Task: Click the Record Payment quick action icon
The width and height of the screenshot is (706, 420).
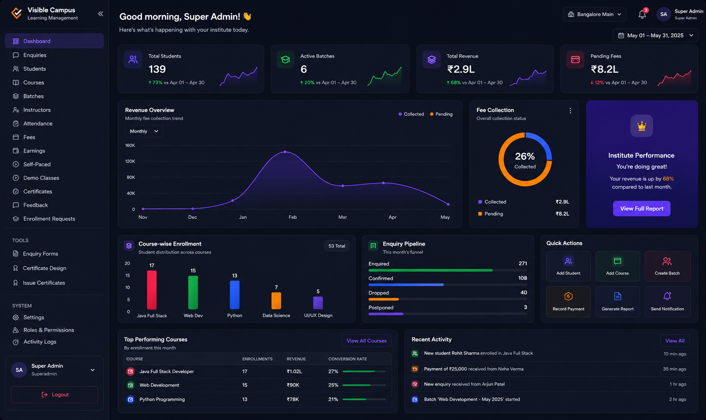Action: [568, 296]
